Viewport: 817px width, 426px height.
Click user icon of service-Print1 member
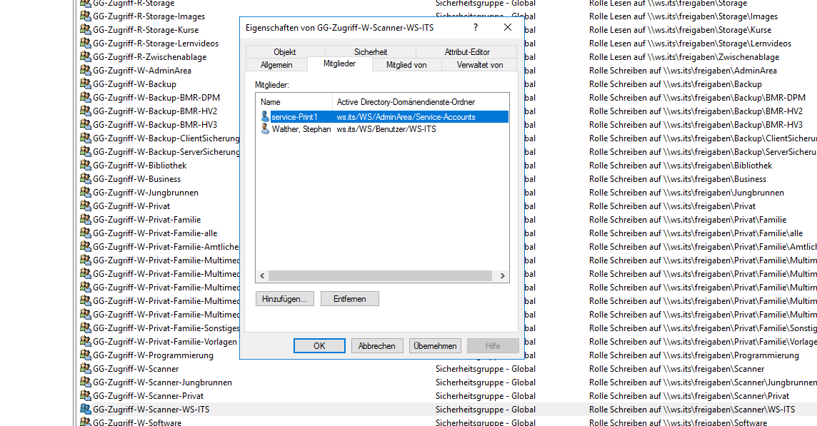pos(265,116)
